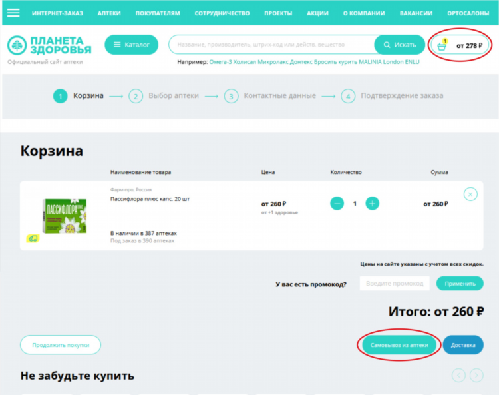The height and width of the screenshot is (395, 499).
Task: Click the yellow delivery truck badge
Action: pyautogui.click(x=33, y=238)
